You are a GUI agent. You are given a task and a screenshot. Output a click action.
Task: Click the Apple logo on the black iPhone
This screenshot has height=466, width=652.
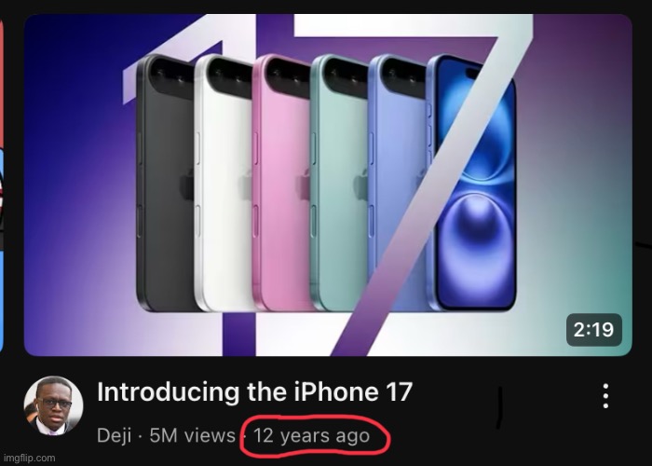[x=188, y=185]
